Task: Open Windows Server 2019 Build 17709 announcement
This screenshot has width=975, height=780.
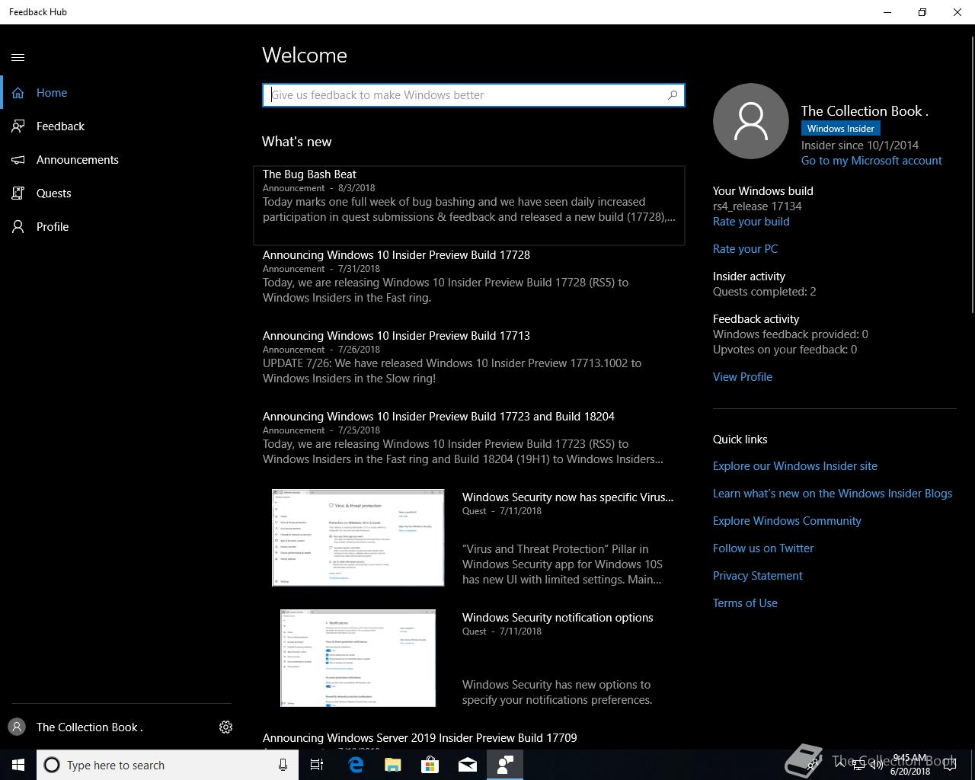Action: coord(420,738)
